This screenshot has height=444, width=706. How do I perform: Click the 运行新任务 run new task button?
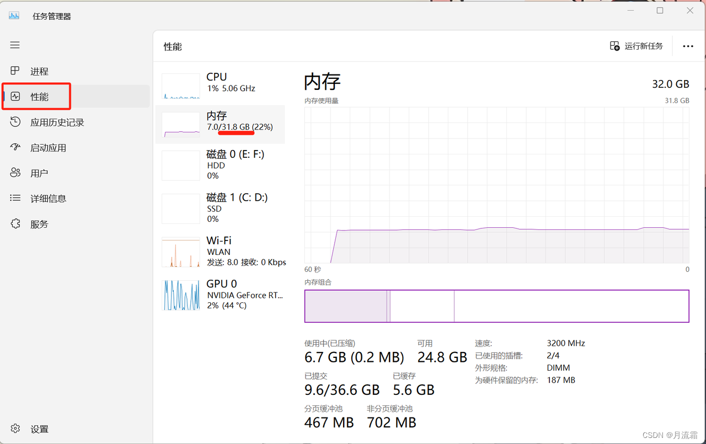click(x=637, y=46)
